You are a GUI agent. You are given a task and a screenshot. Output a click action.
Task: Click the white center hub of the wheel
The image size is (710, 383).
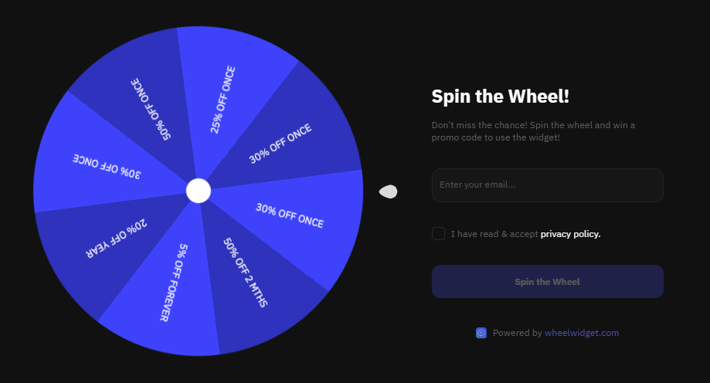click(x=199, y=190)
